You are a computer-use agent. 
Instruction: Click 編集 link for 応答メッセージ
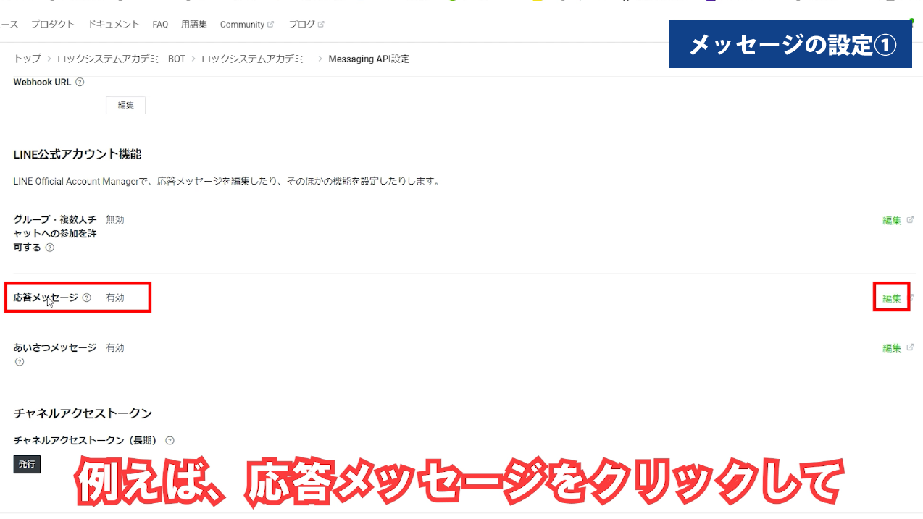892,298
